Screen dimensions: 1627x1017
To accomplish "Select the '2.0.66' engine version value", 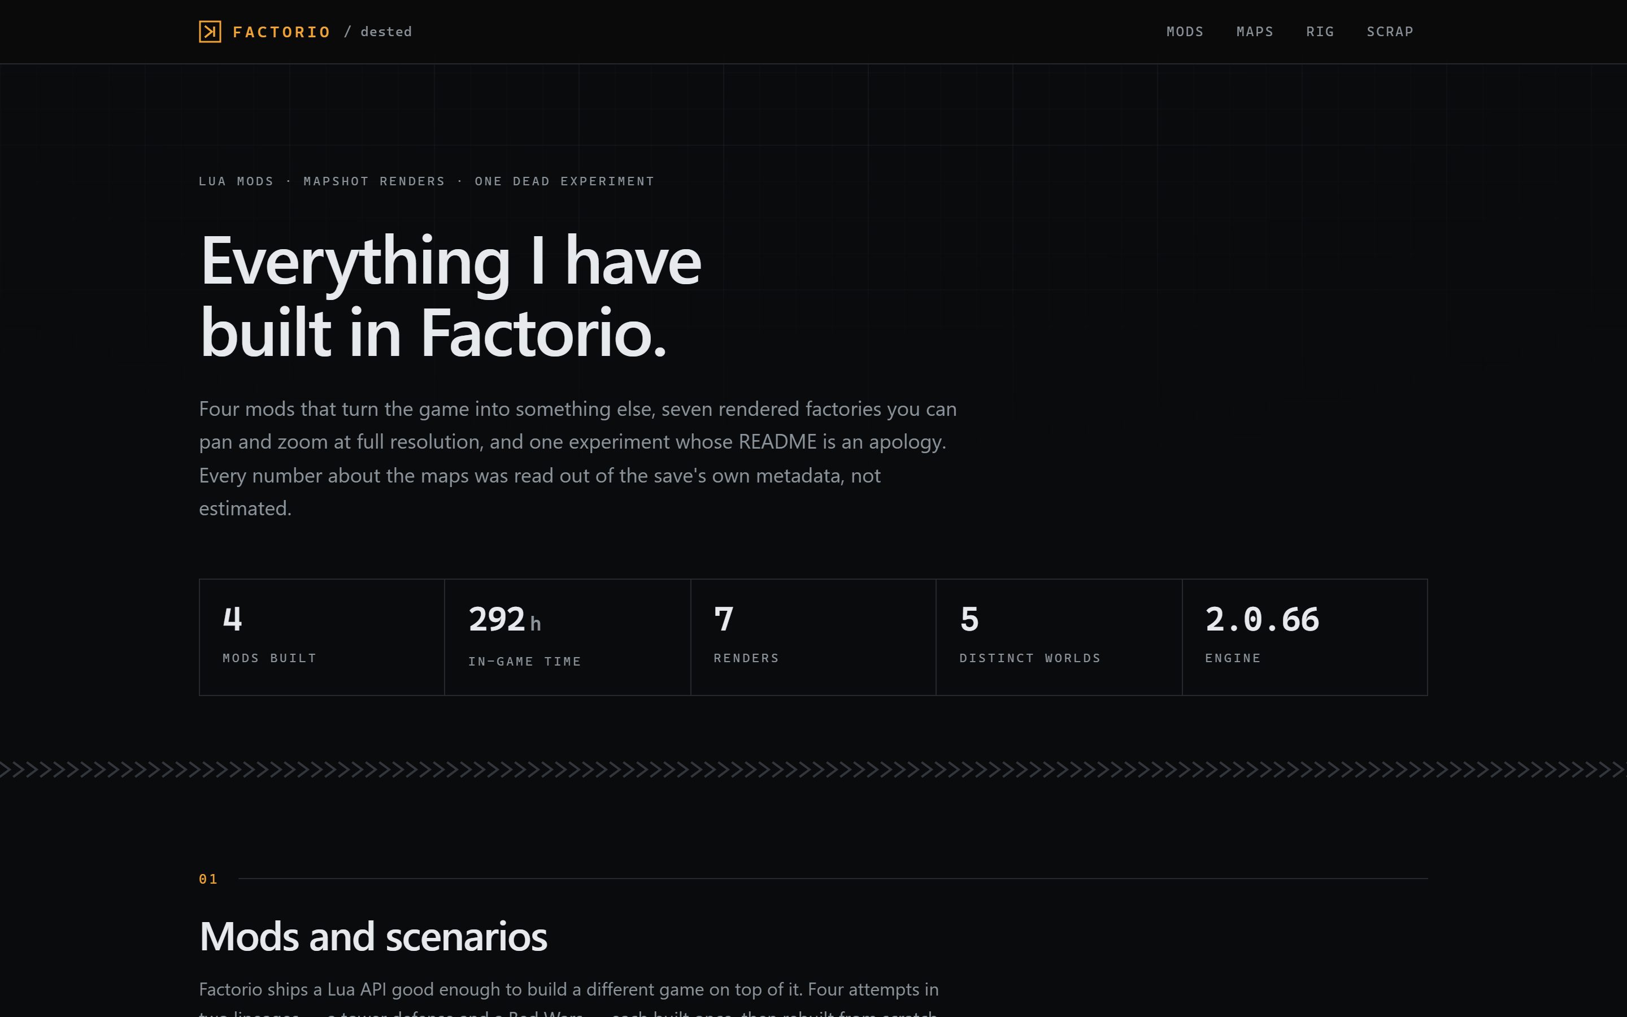I will tap(1262, 619).
